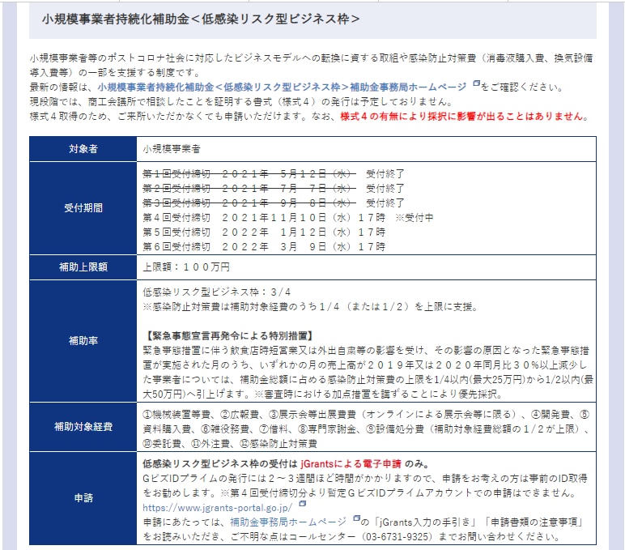Click the red jGrantsによる電子申請 text
The image size is (625, 550).
(x=351, y=464)
